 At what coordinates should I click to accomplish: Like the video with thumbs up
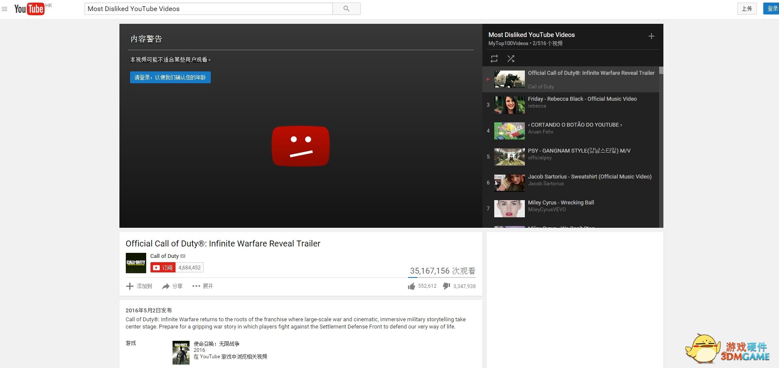[411, 286]
